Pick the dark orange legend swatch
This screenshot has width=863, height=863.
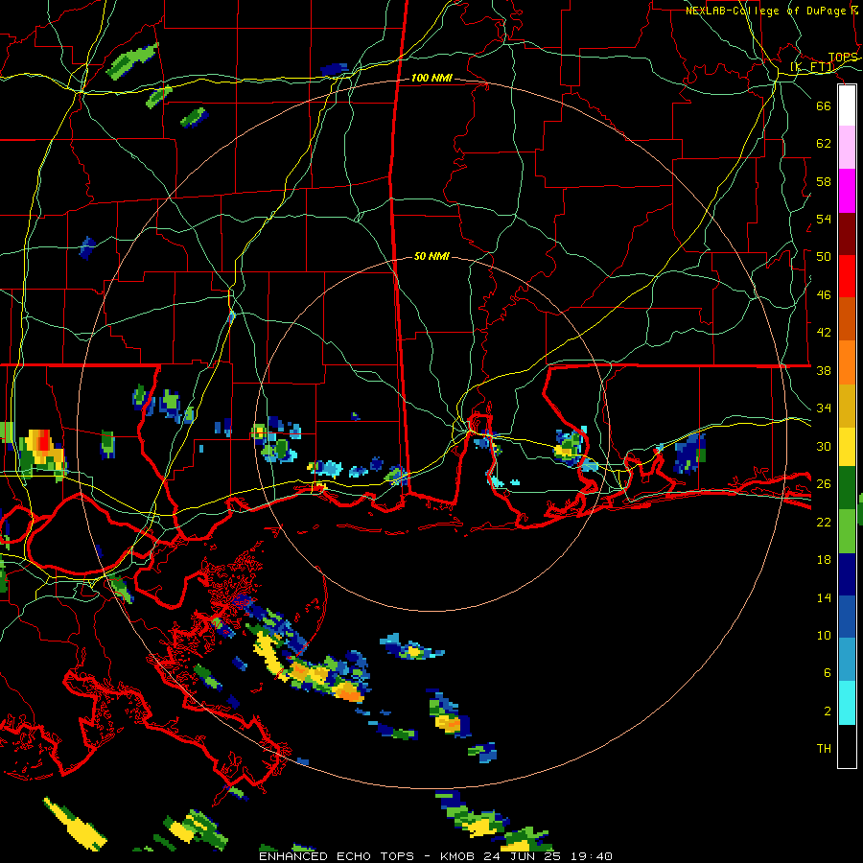point(847,318)
